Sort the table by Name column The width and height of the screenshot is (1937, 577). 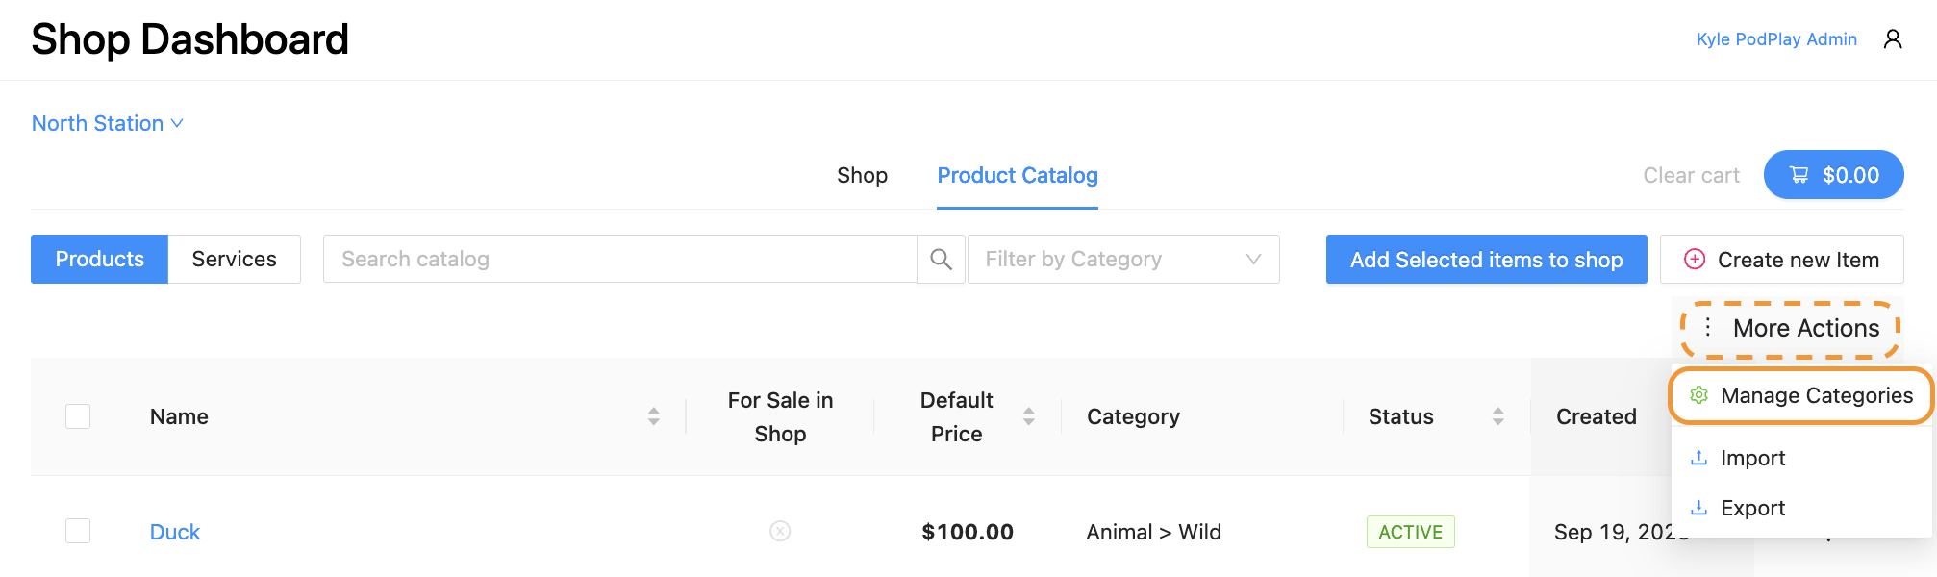tap(653, 416)
